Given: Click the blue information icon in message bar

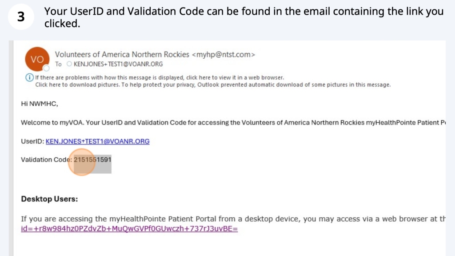Looking at the screenshot, I should (29, 77).
